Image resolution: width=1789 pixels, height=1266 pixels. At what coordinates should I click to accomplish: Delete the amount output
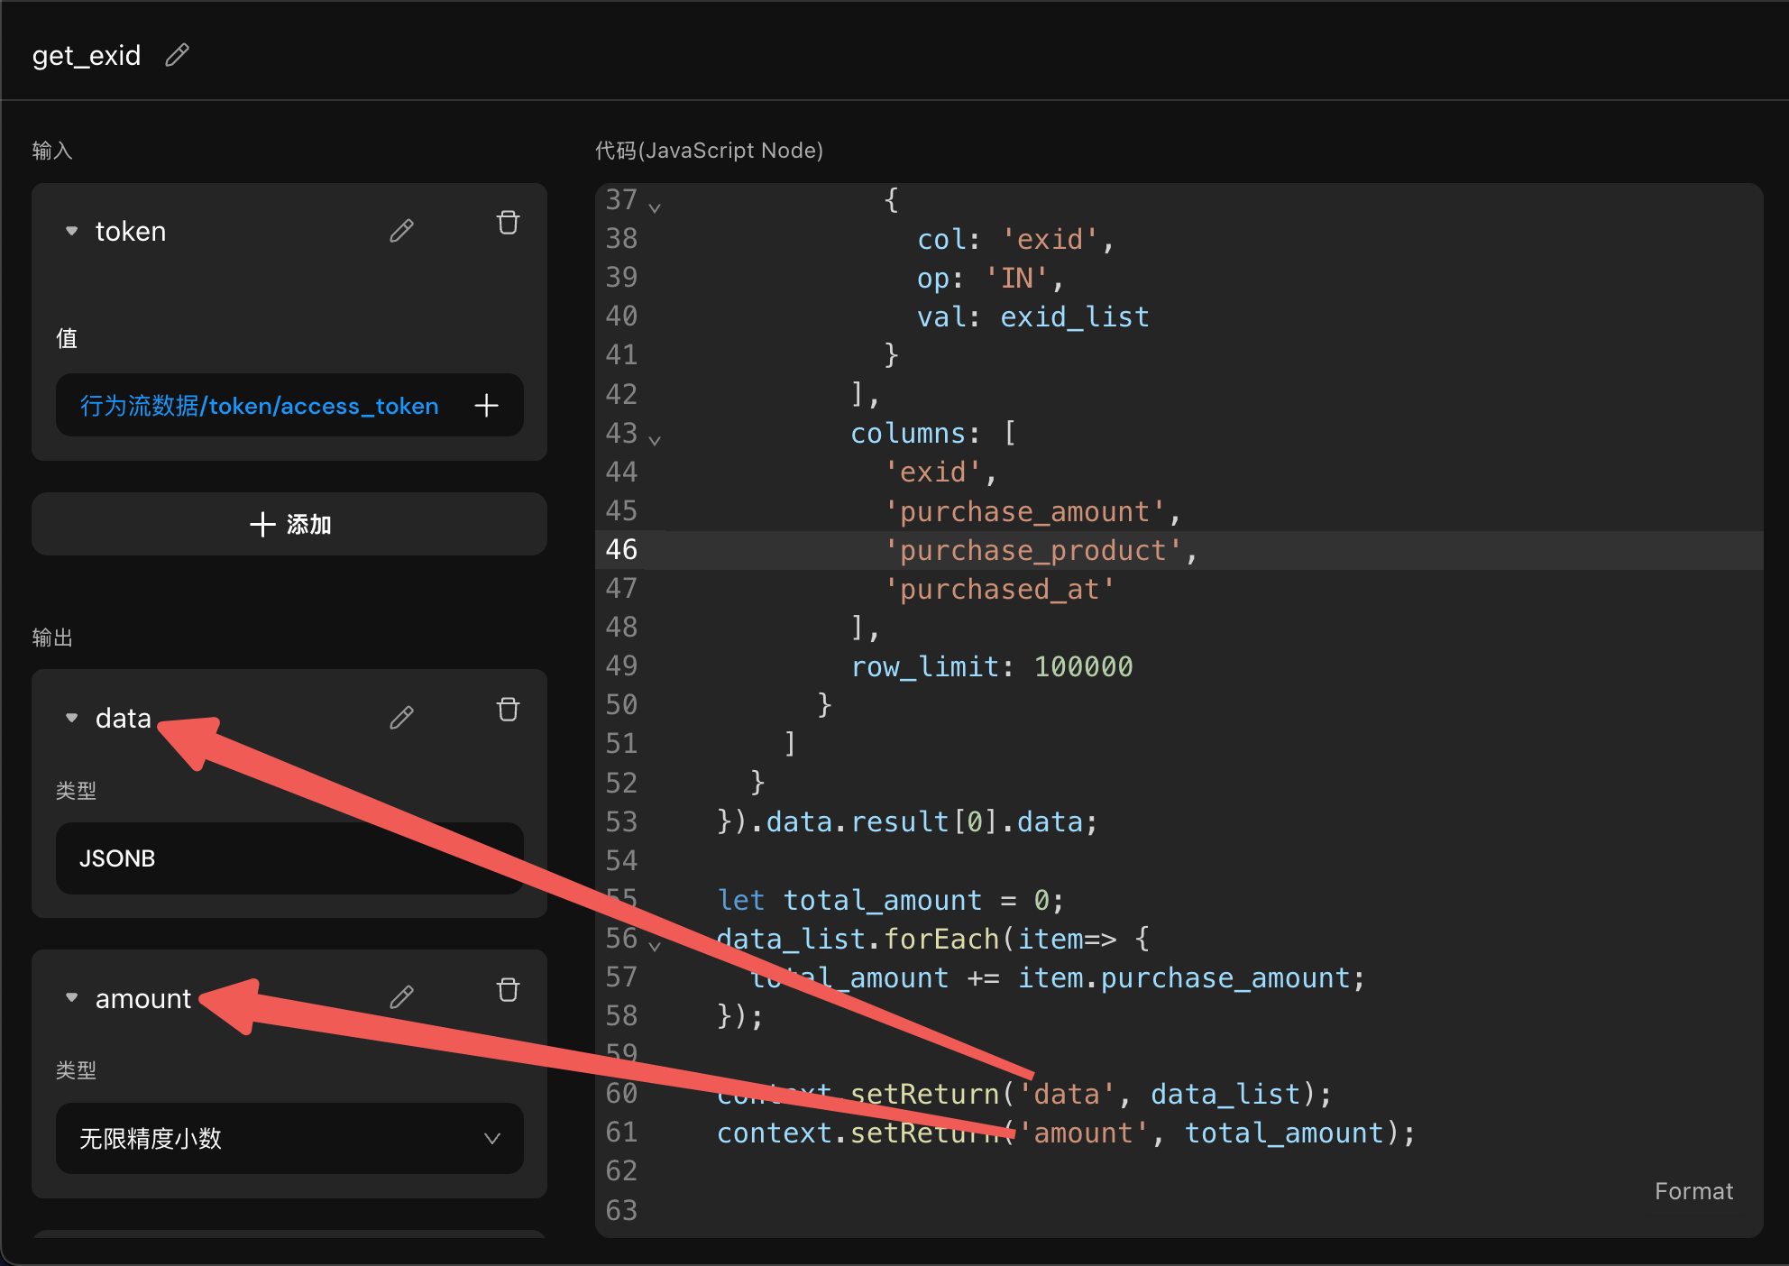[x=508, y=990]
